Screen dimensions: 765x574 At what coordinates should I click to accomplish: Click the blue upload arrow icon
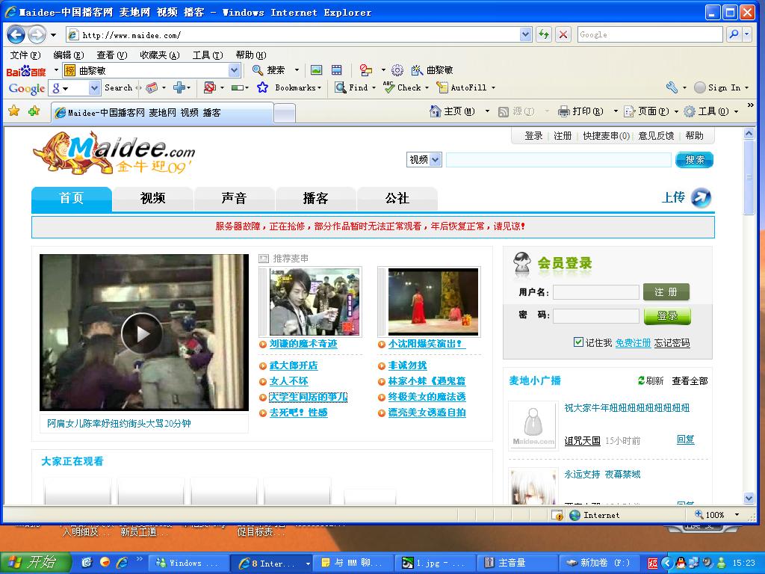tap(701, 198)
